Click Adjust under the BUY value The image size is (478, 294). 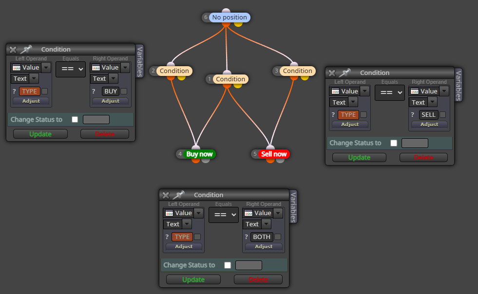click(110, 101)
